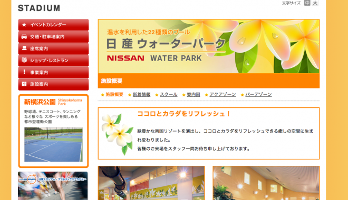This screenshot has width=348, height=200.
Task: Open the 日産スタジアム・アスレティクスアカデミー banner
Action: pos(53,186)
